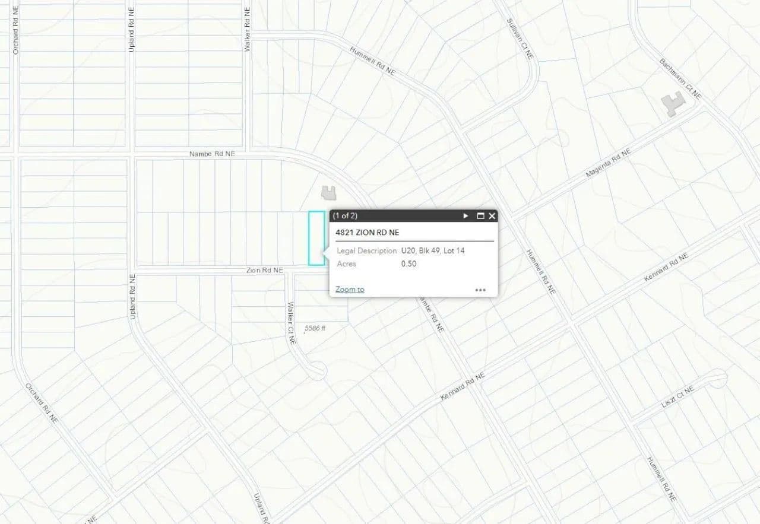Open the popup's three-dot actions menu
760x524 pixels.
tap(480, 290)
